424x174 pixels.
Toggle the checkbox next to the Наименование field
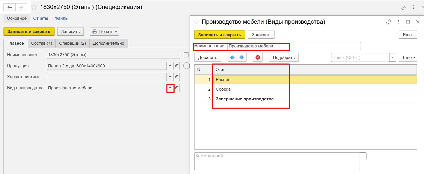click(186, 55)
